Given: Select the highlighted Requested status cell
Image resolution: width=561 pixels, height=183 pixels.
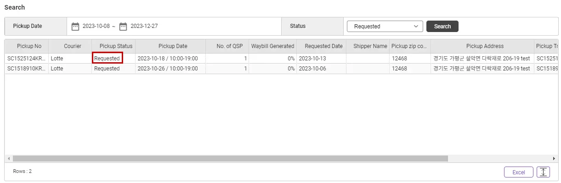Looking at the screenshot, I should point(107,59).
